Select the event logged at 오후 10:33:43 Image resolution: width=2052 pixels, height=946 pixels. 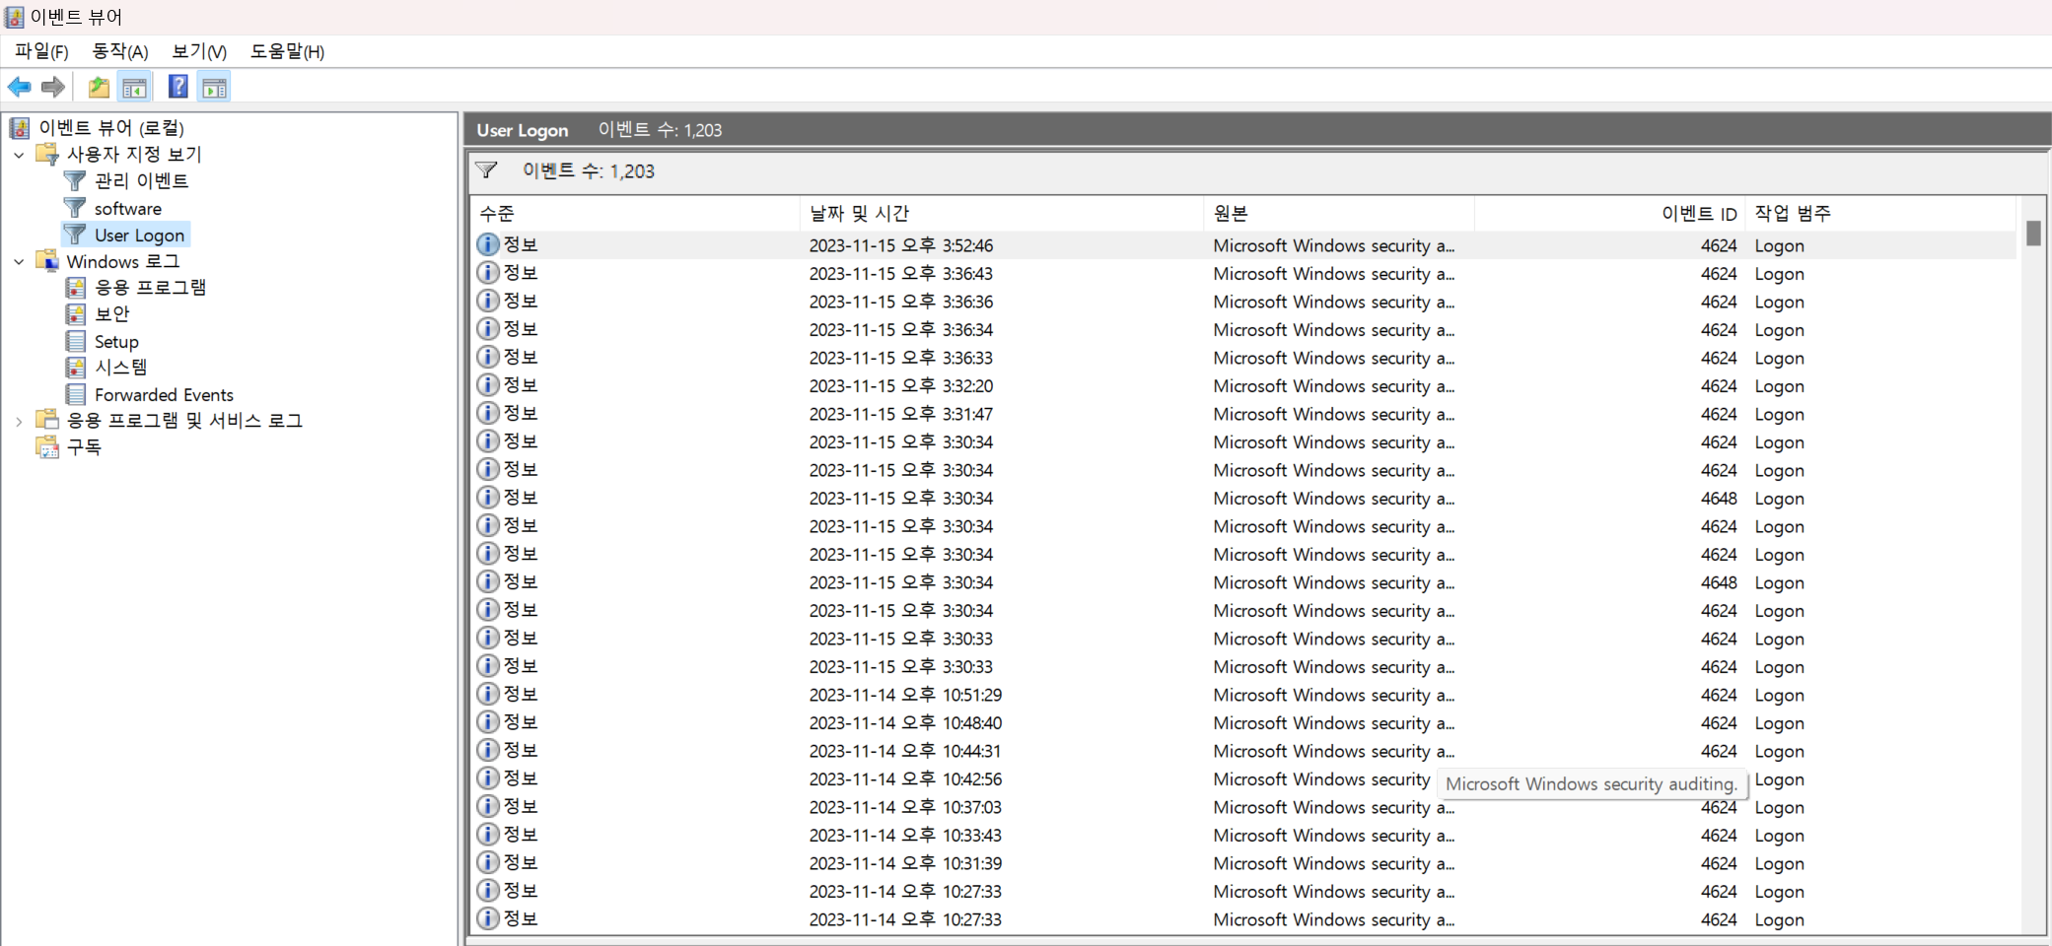1244,835
